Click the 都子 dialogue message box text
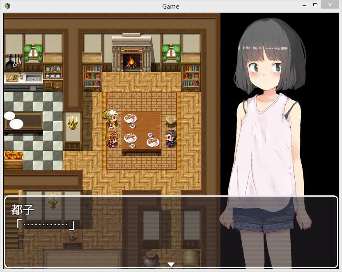This screenshot has width=342, height=272. (44, 217)
